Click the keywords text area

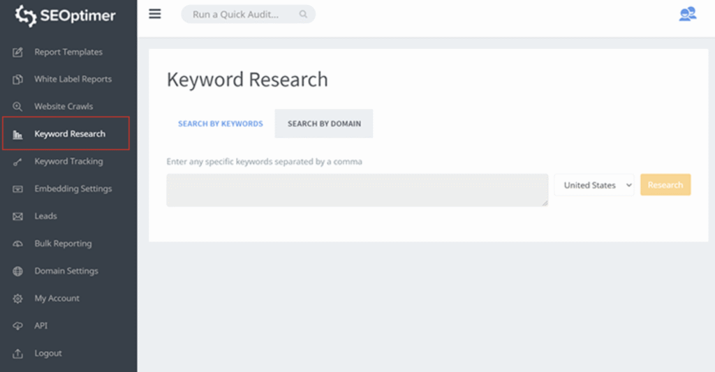pyautogui.click(x=357, y=190)
